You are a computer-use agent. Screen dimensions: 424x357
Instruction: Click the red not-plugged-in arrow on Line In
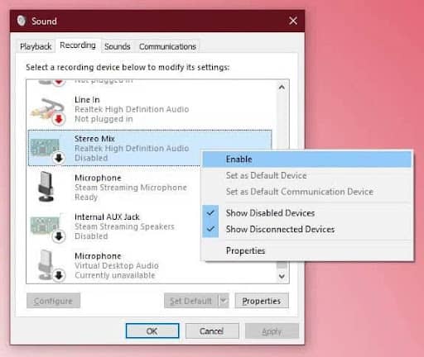coord(59,119)
